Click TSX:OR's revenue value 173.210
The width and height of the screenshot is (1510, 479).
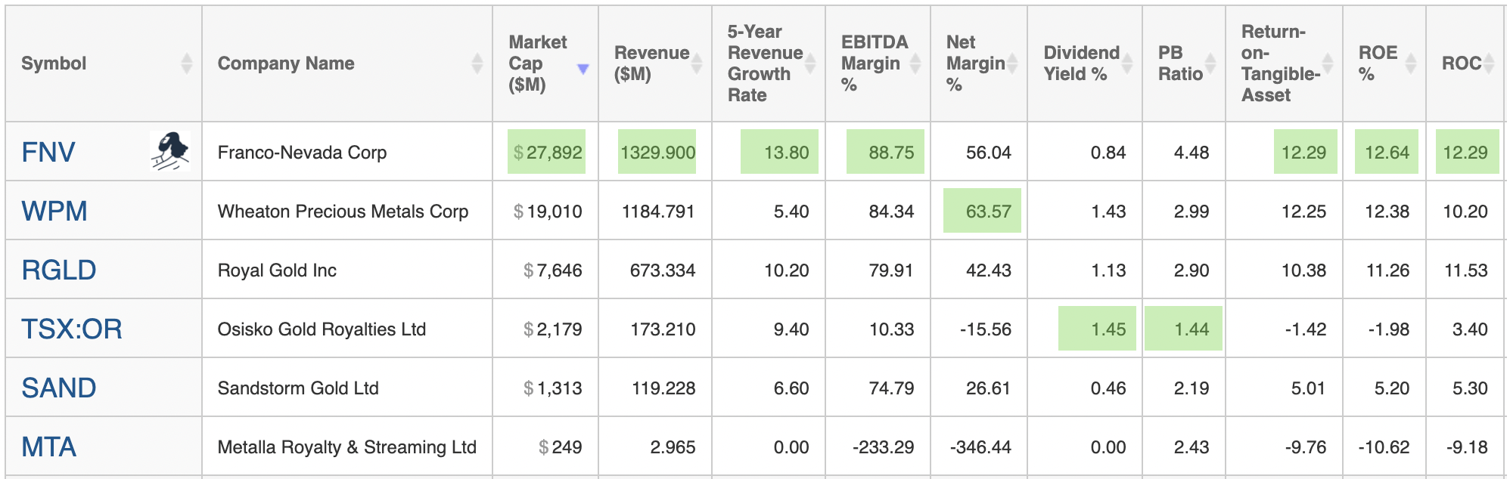[x=663, y=329]
